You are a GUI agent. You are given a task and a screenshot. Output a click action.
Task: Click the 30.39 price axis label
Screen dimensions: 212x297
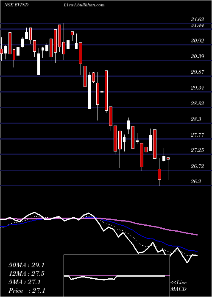(x=198, y=56)
